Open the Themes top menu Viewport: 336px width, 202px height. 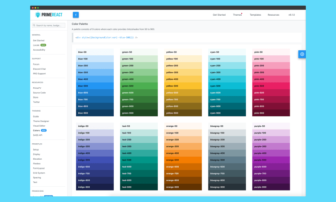237,15
